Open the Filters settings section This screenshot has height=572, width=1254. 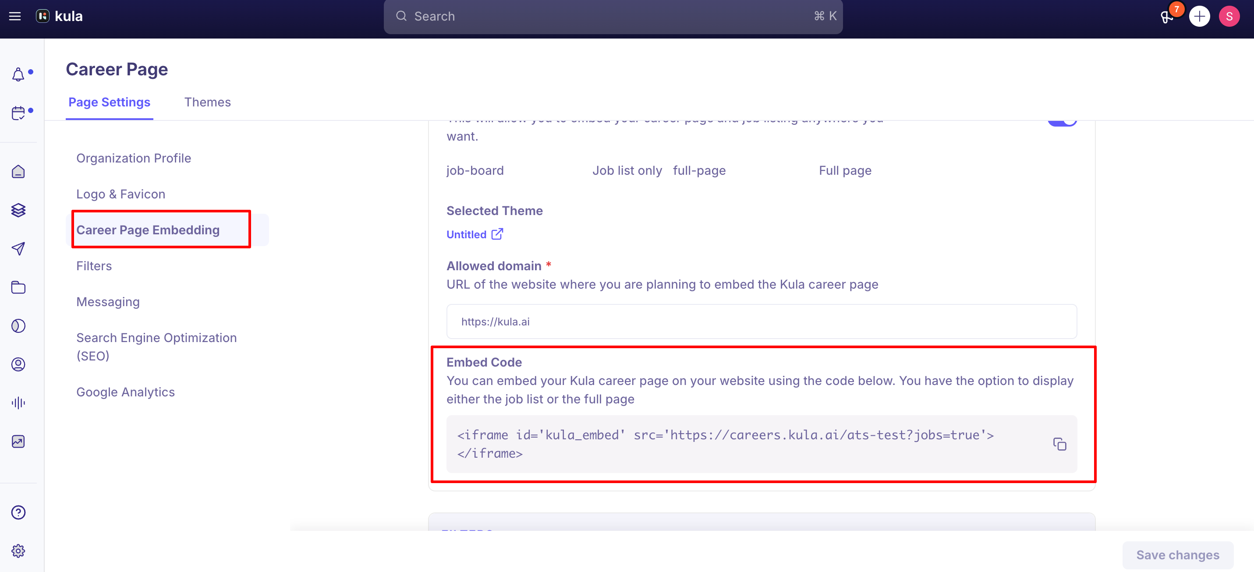[94, 266]
